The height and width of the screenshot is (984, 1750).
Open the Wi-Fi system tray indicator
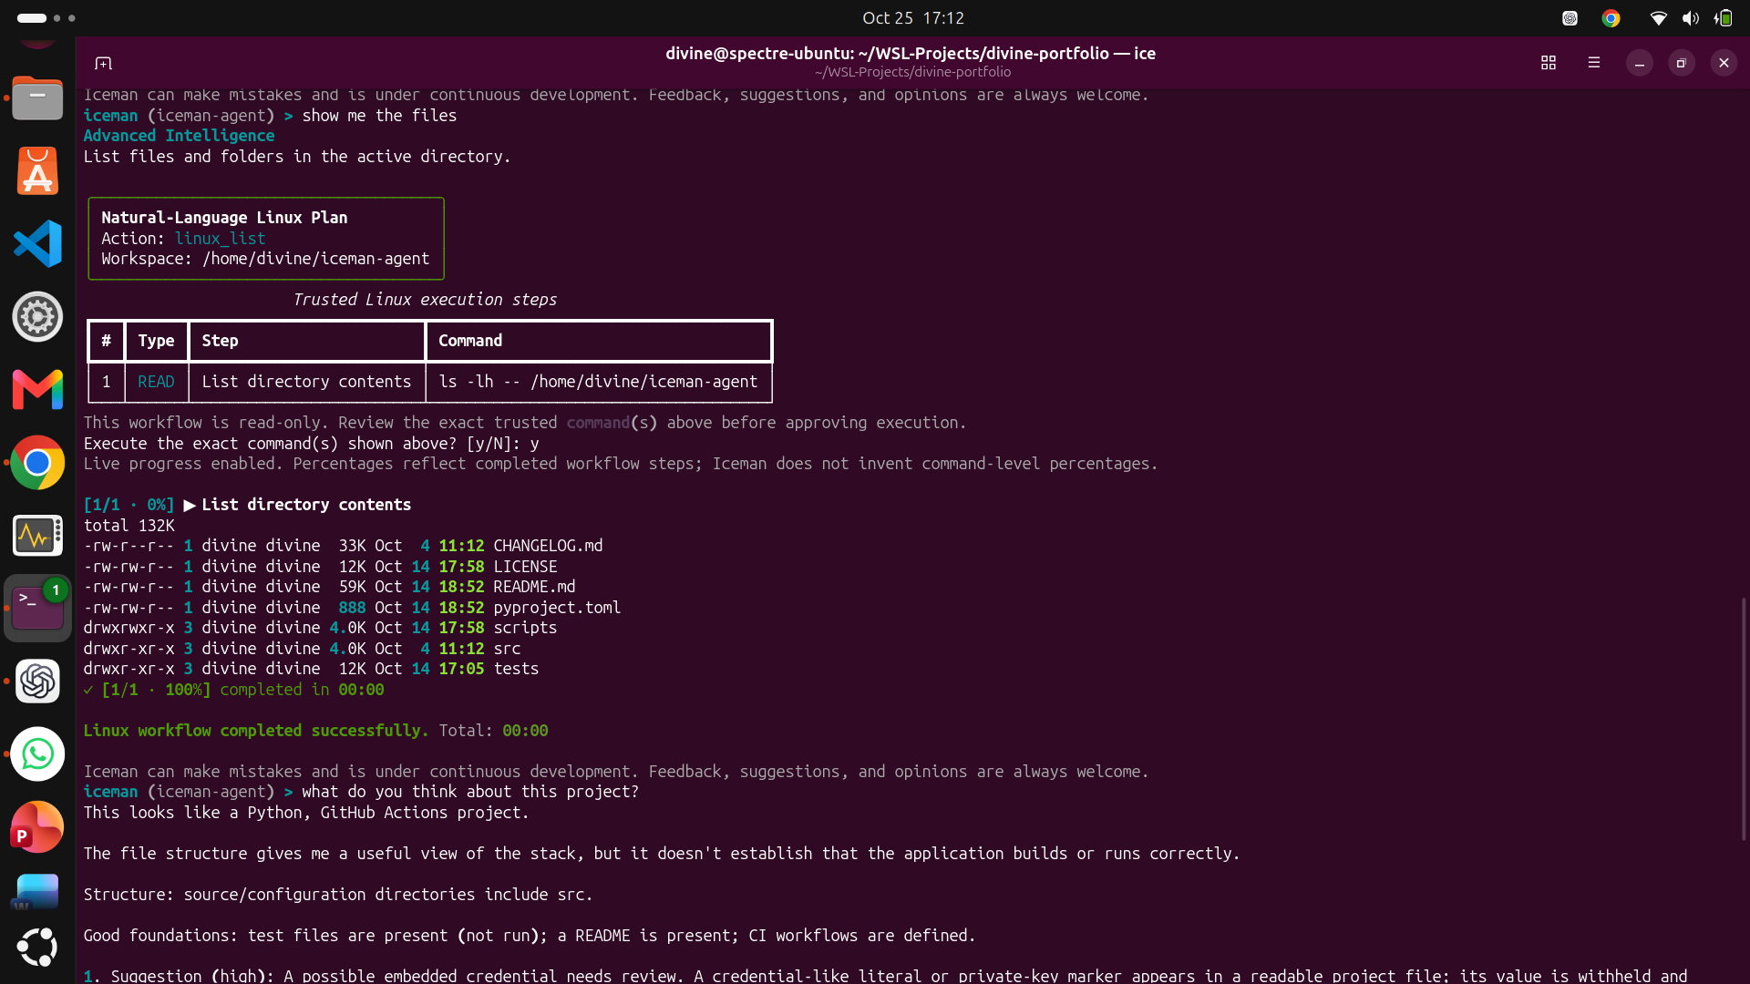(x=1658, y=18)
